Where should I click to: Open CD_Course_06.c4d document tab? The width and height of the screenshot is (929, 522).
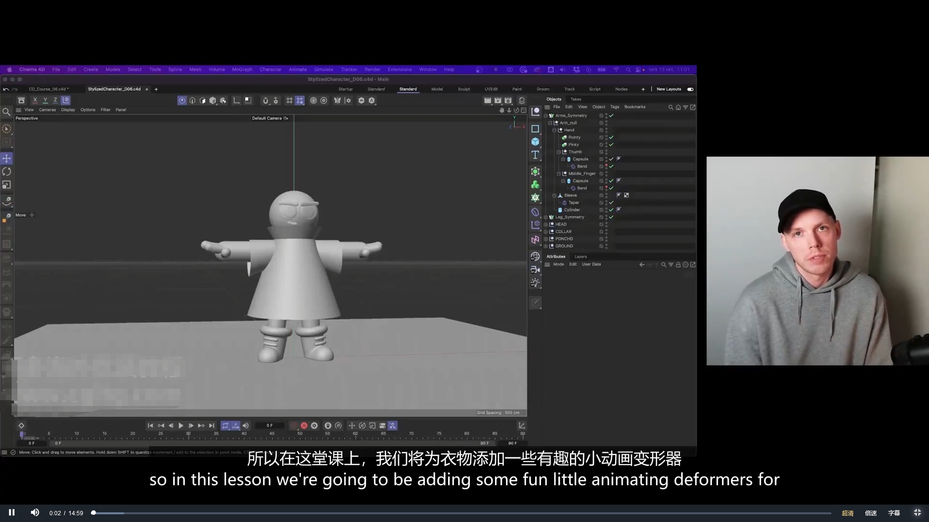[48, 89]
